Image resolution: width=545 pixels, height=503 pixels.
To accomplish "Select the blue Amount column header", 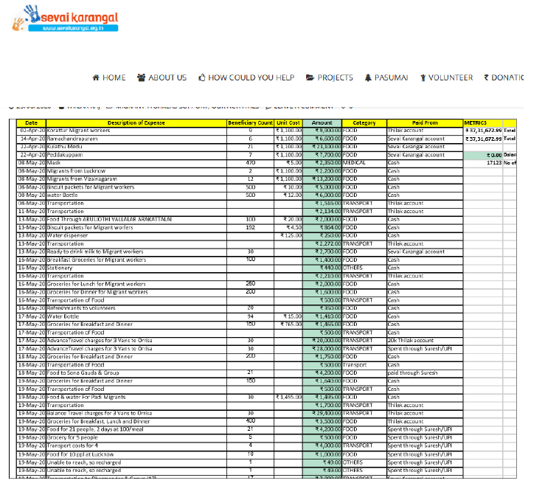I will pos(322,122).
